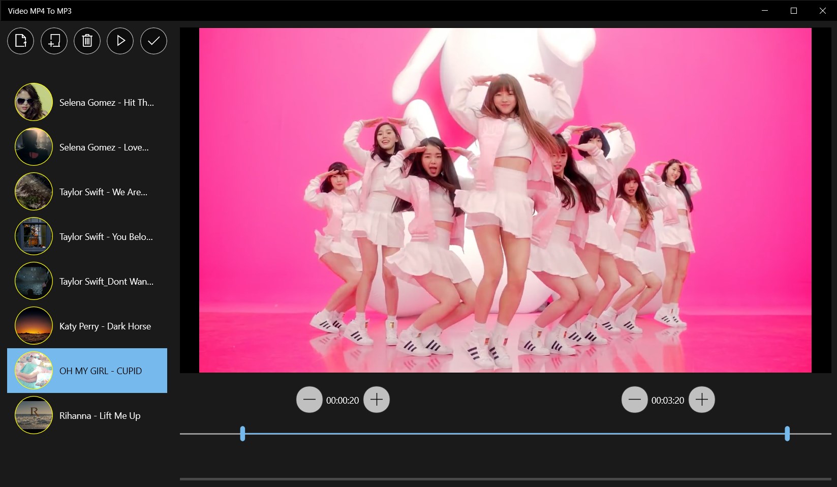Select Katy Perry - Dark Horse track
837x487 pixels.
(87, 326)
